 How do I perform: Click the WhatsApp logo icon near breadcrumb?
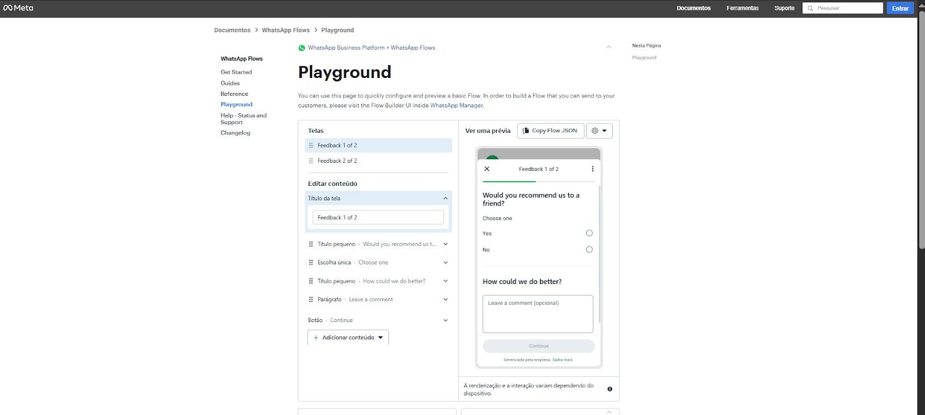pos(302,48)
